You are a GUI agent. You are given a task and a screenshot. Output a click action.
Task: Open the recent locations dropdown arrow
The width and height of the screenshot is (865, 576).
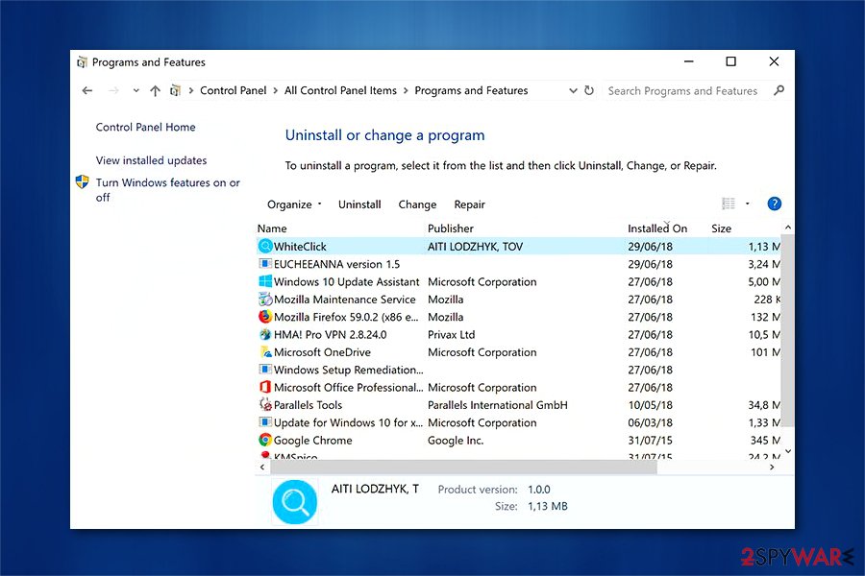click(136, 90)
